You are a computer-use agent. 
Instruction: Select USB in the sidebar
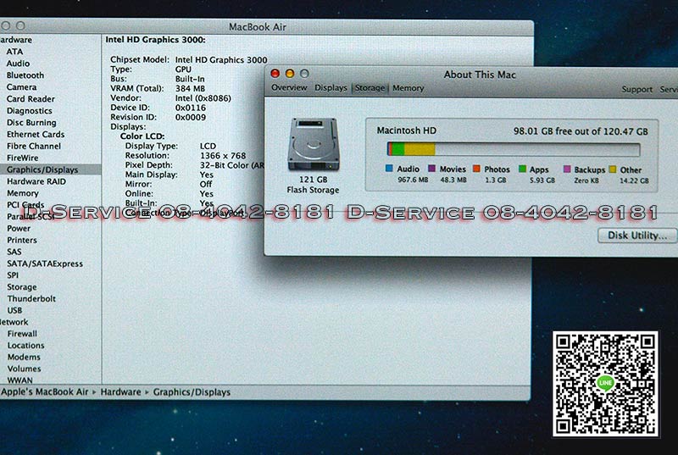click(14, 310)
